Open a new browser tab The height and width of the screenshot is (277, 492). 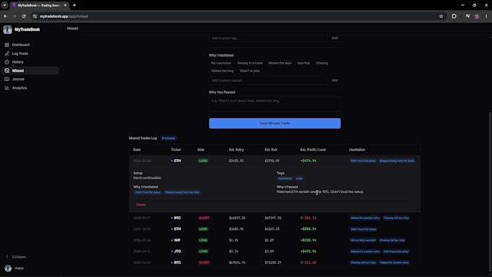[x=75, y=5]
